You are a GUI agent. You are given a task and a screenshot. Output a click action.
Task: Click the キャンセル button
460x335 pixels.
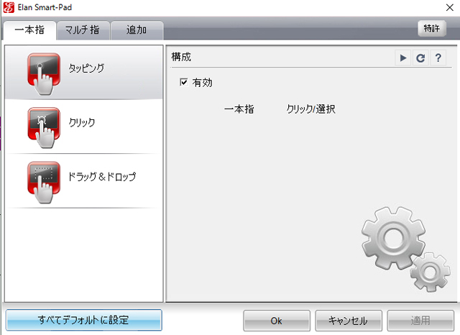pyautogui.click(x=348, y=320)
